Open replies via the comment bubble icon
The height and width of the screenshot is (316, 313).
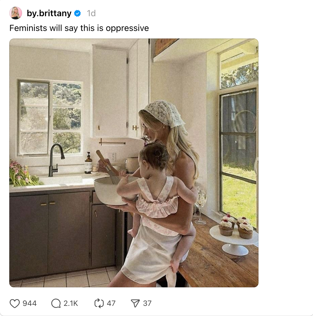[56, 303]
